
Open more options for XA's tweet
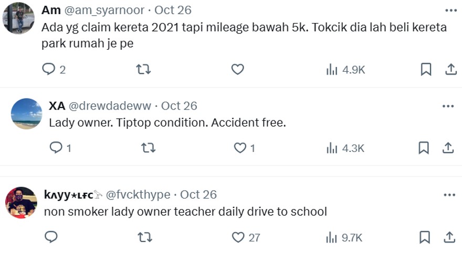[x=448, y=106]
